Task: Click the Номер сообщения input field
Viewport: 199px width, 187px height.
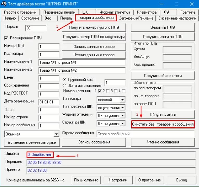Action: pyautogui.click(x=49, y=126)
